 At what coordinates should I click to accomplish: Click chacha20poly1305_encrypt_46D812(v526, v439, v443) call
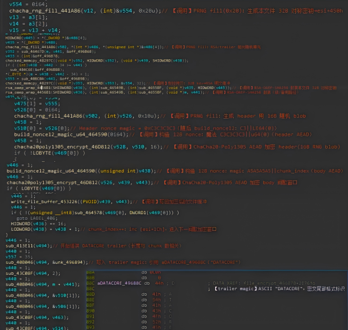click(x=80, y=183)
